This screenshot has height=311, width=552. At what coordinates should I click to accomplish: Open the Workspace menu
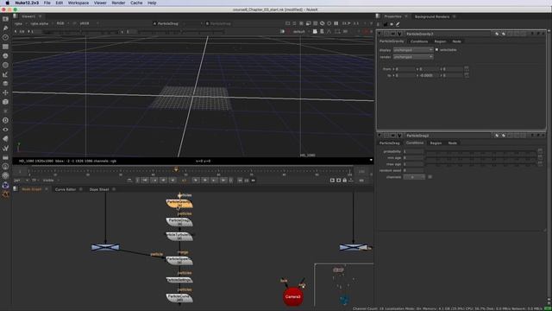click(78, 3)
